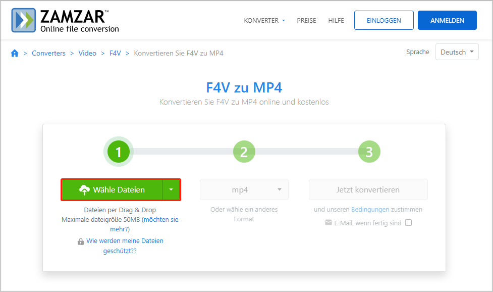The height and width of the screenshot is (292, 493).
Task: Open the F4V breadcrumb link
Action: tap(115, 53)
